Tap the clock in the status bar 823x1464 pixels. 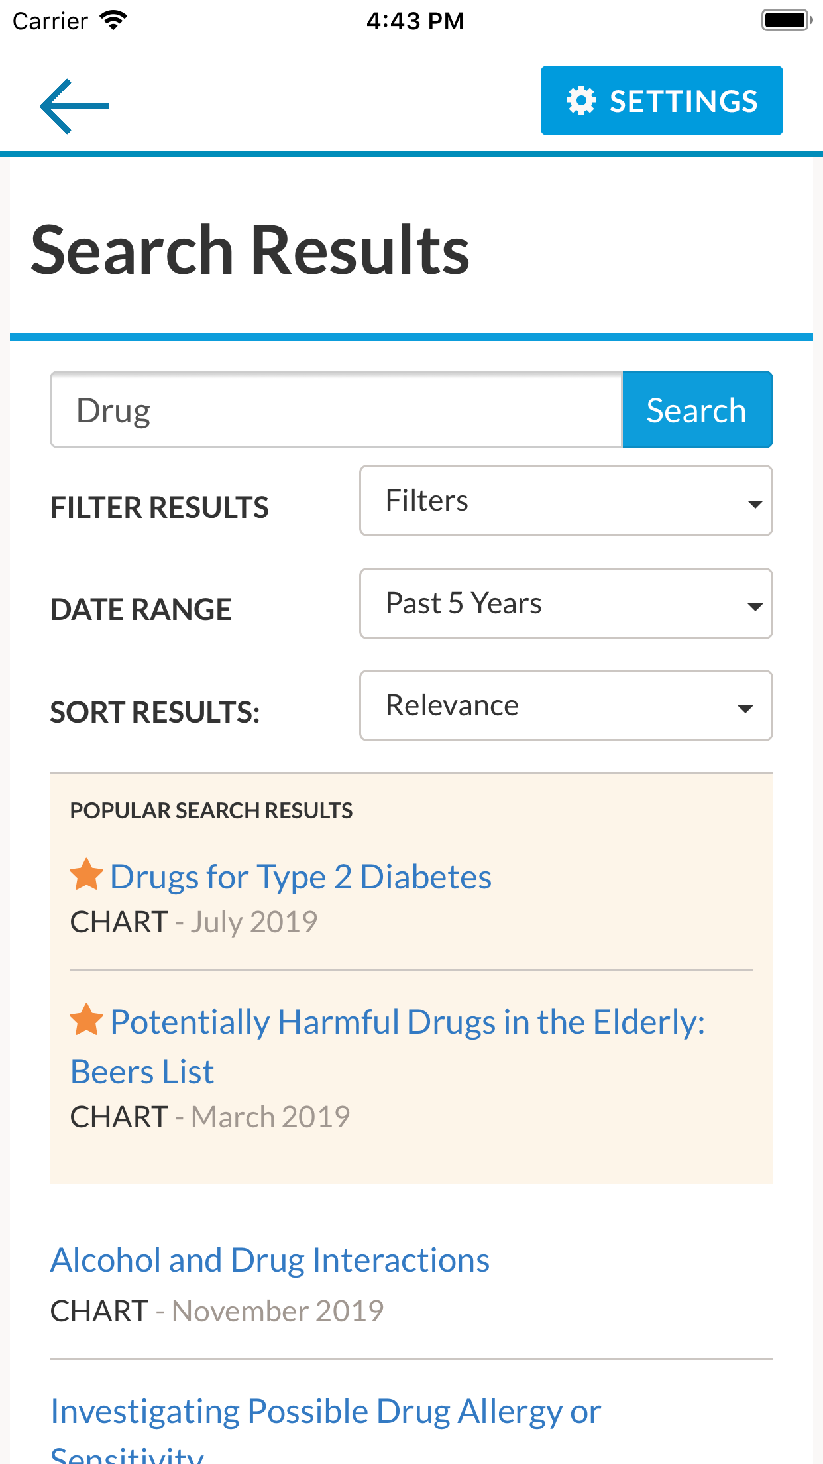point(415,21)
